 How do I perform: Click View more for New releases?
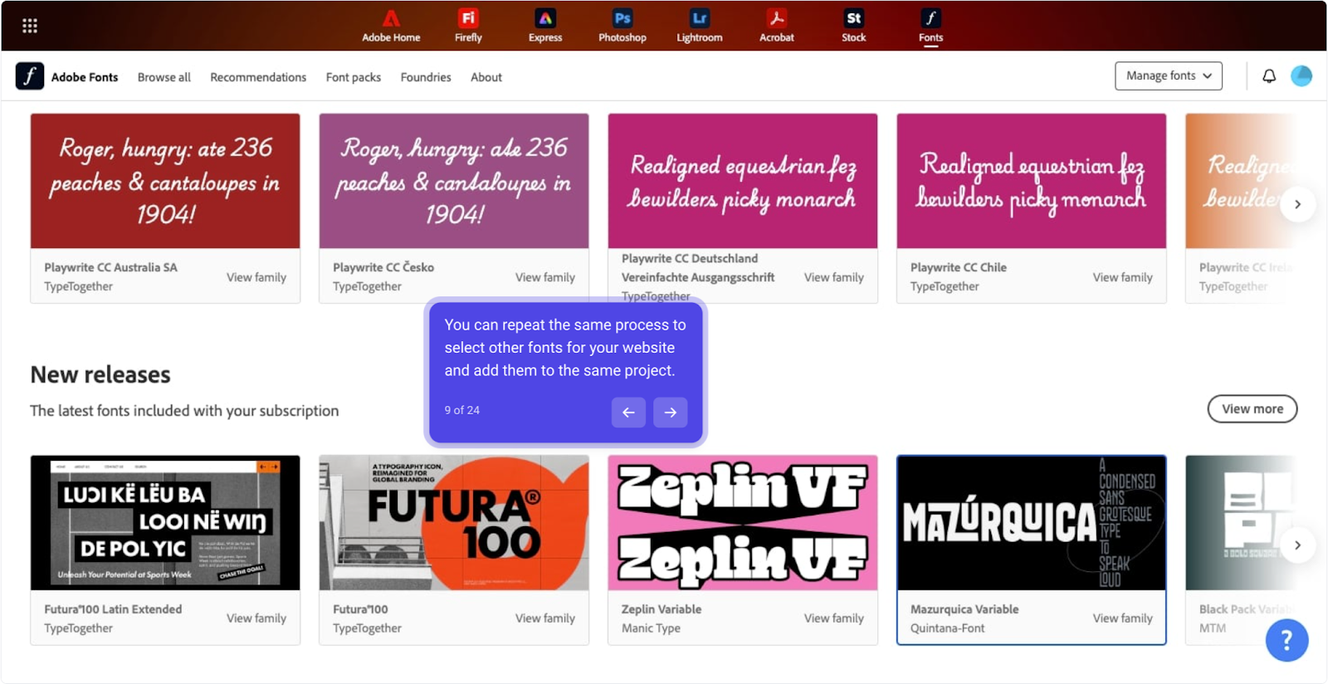tap(1252, 408)
